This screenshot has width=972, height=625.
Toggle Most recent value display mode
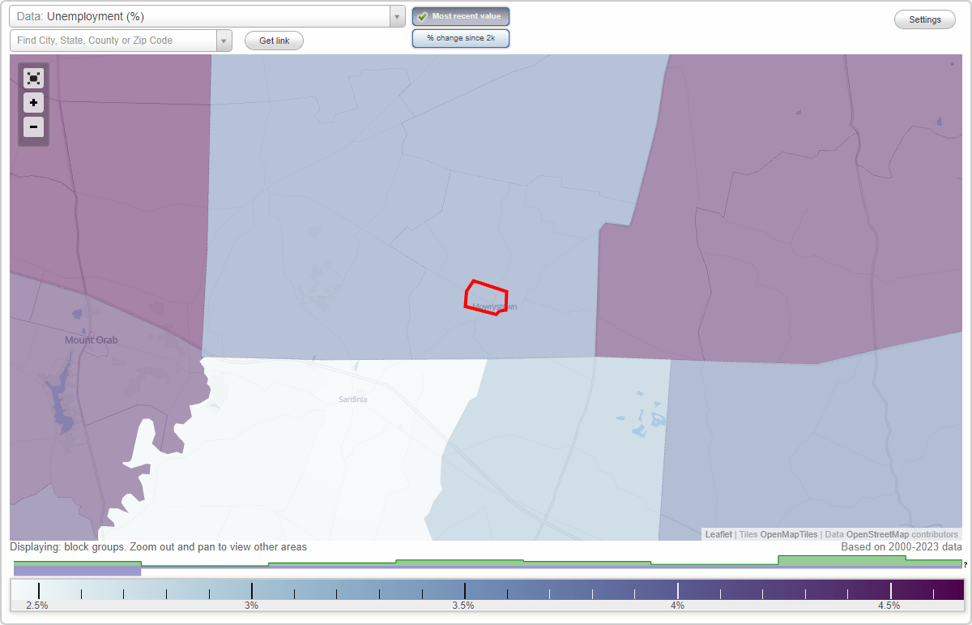coord(460,15)
